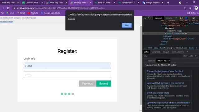Viewport: 199px width, 112px height.
Task: Open the Google Data Studio bookmark
Action: [x=50, y=13]
